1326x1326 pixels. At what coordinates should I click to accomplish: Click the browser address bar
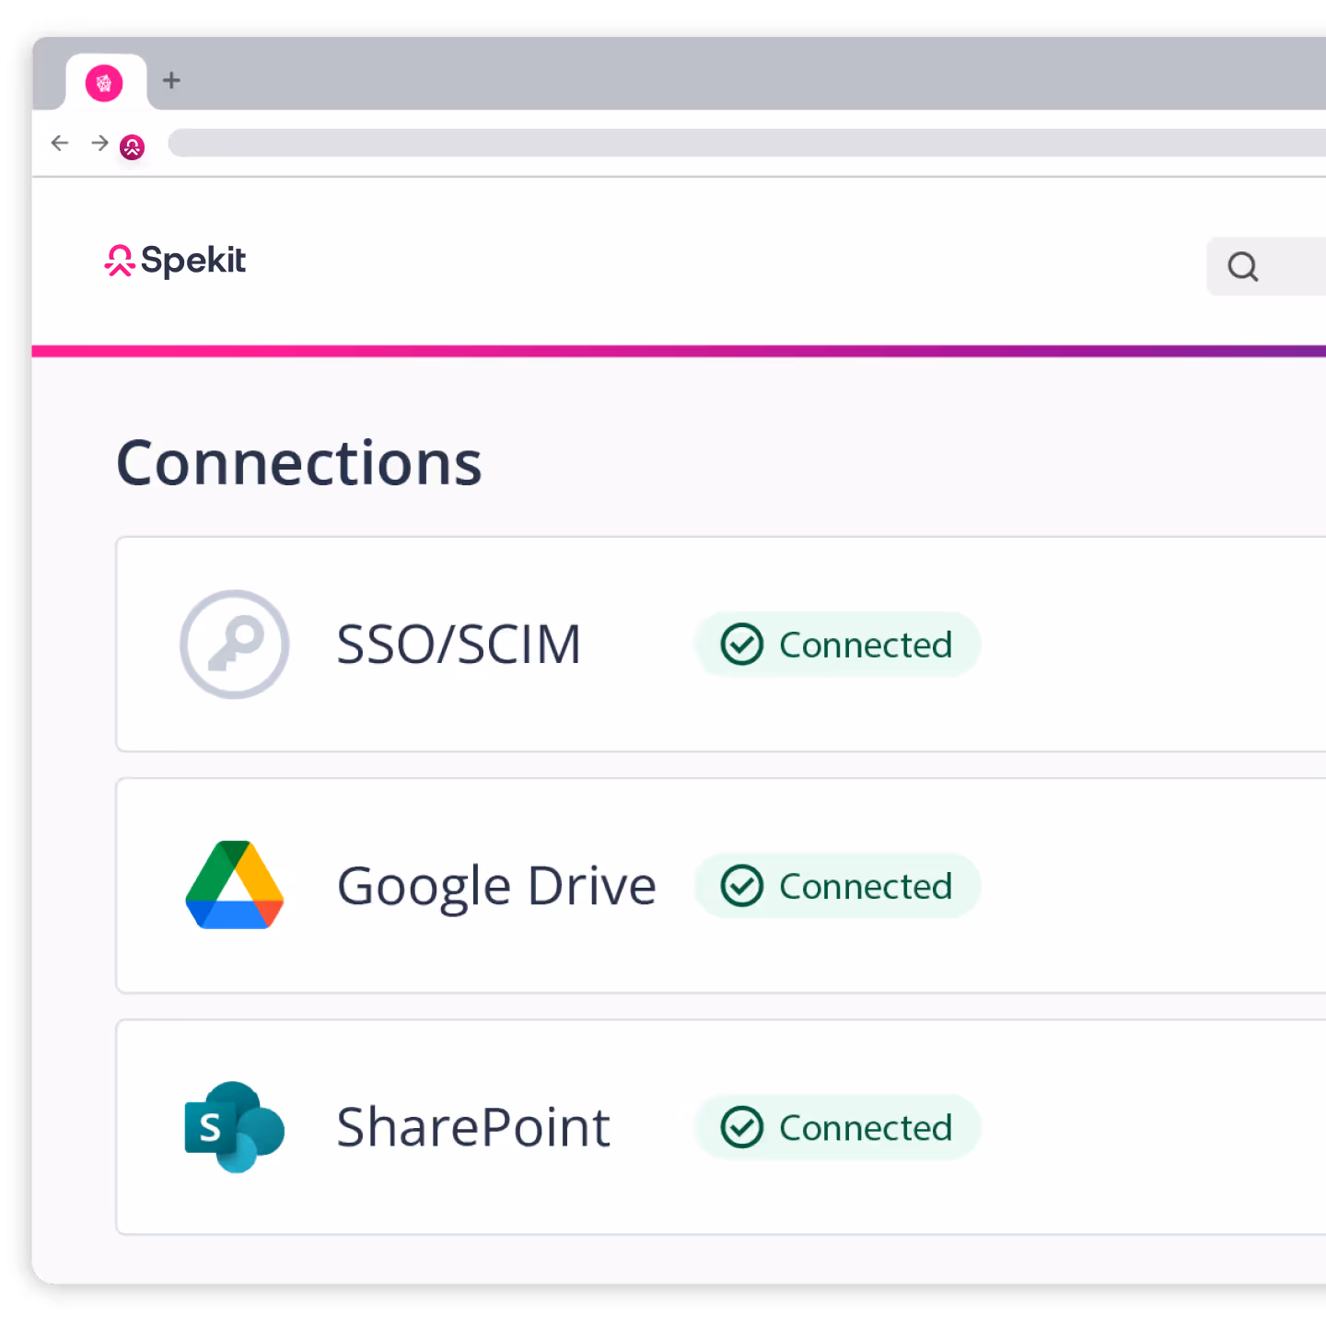point(747,143)
